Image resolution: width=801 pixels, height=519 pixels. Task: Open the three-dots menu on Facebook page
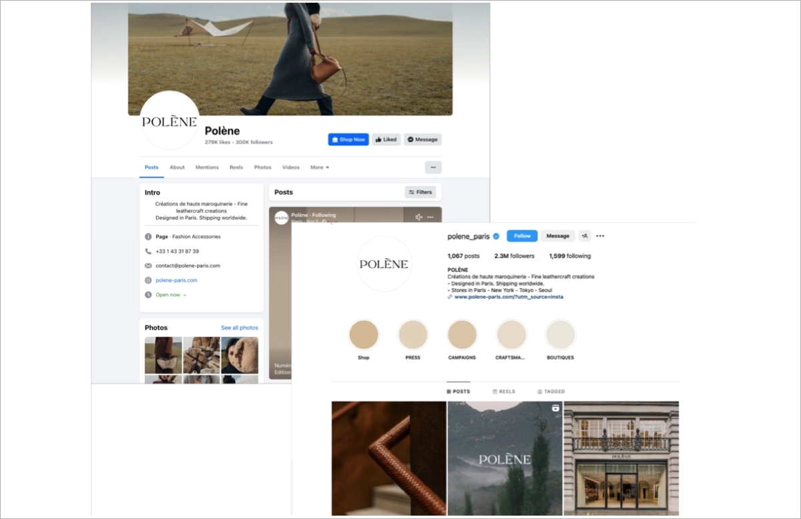[433, 167]
